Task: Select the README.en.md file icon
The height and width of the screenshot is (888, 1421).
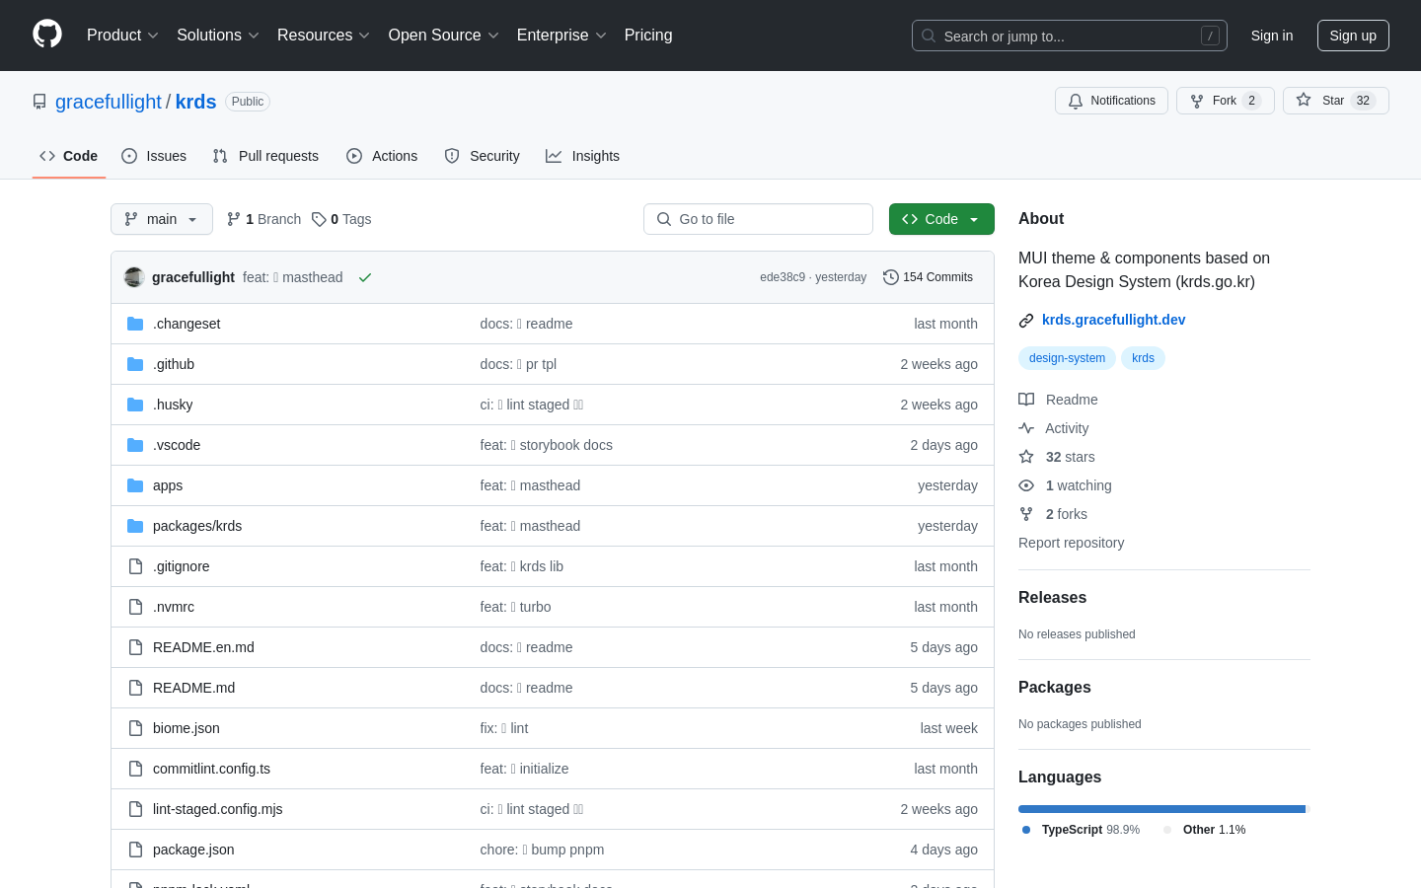Action: (x=135, y=647)
